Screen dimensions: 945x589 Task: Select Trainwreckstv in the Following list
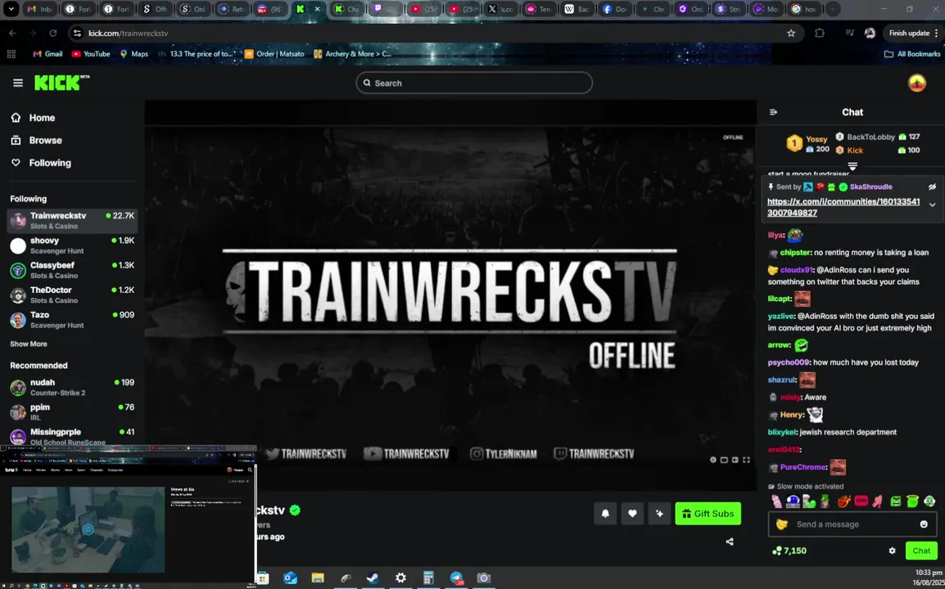[72, 220]
